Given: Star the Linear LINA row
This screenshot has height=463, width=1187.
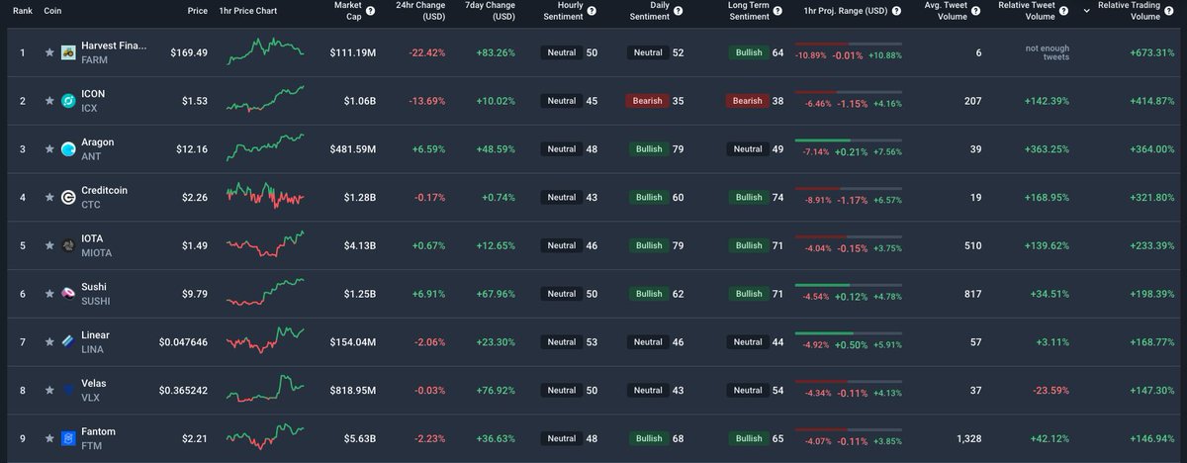Looking at the screenshot, I should point(48,342).
